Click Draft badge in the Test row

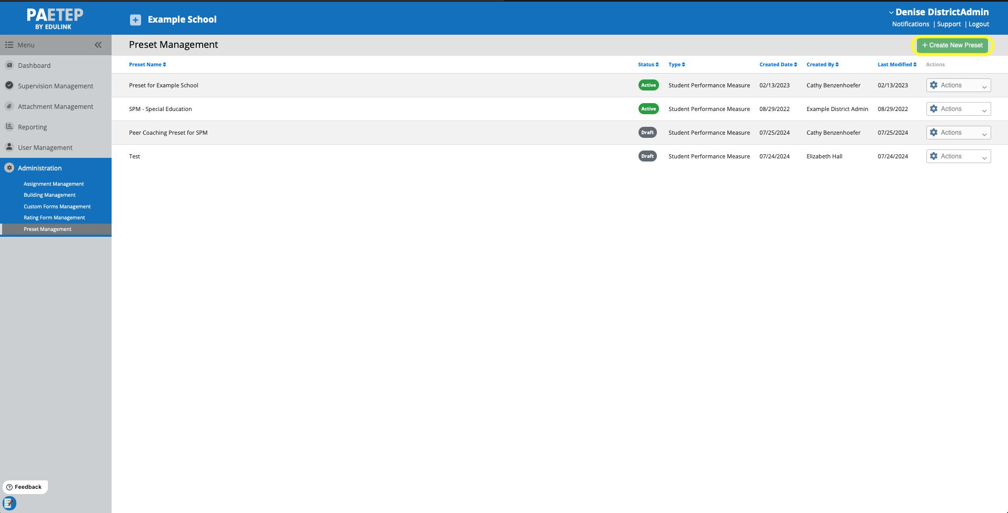647,156
